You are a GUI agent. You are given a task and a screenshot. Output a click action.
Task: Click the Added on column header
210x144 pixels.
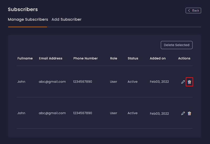tap(157, 58)
